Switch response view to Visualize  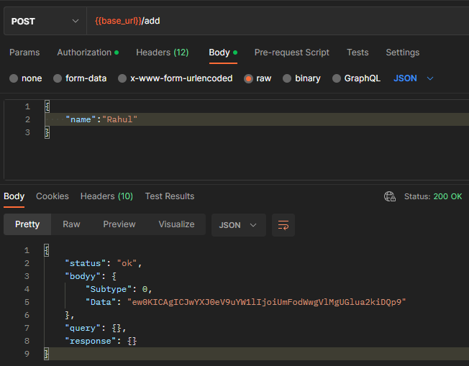[176, 224]
